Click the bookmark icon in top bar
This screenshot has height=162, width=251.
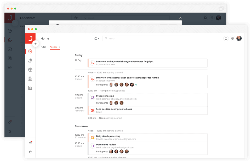pos(226,38)
